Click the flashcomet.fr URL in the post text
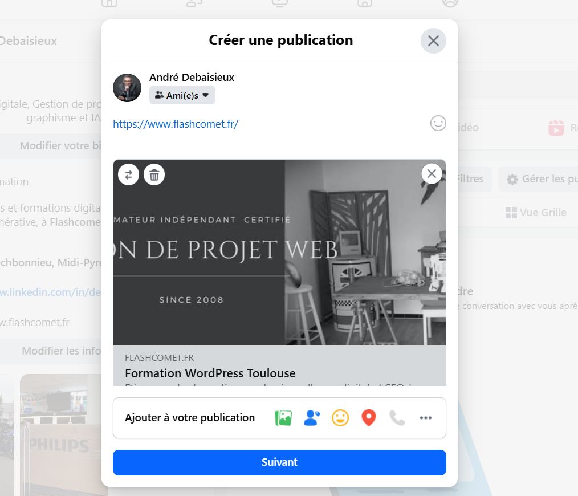 click(176, 124)
